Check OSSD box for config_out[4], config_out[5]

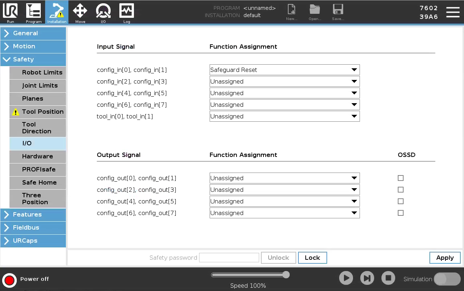point(401,201)
